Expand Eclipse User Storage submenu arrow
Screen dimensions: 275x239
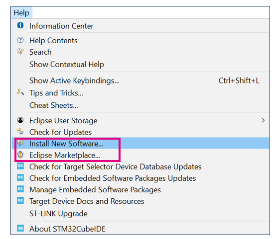[x=263, y=120]
